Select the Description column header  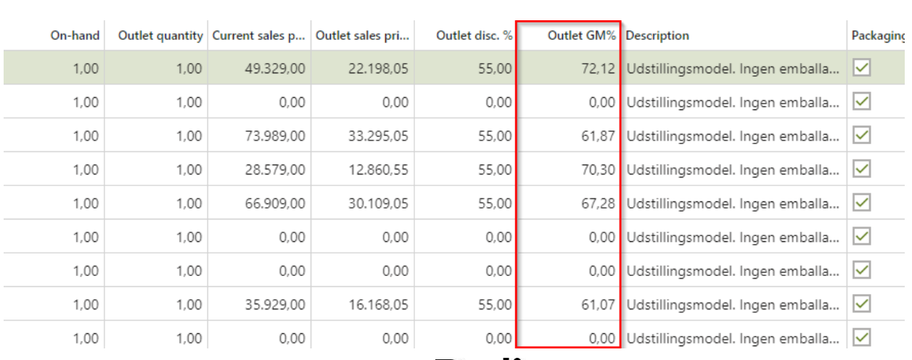click(657, 35)
